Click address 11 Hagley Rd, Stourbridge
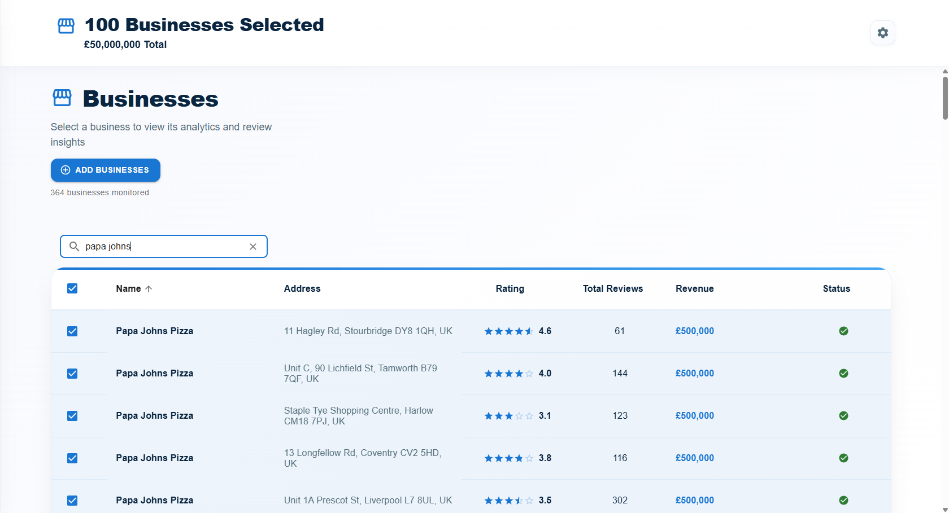Image resolution: width=949 pixels, height=513 pixels. (x=368, y=331)
